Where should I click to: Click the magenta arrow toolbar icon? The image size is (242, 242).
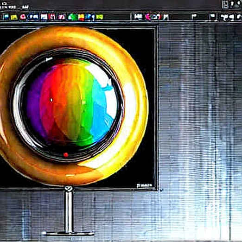pyautogui.click(x=148, y=17)
